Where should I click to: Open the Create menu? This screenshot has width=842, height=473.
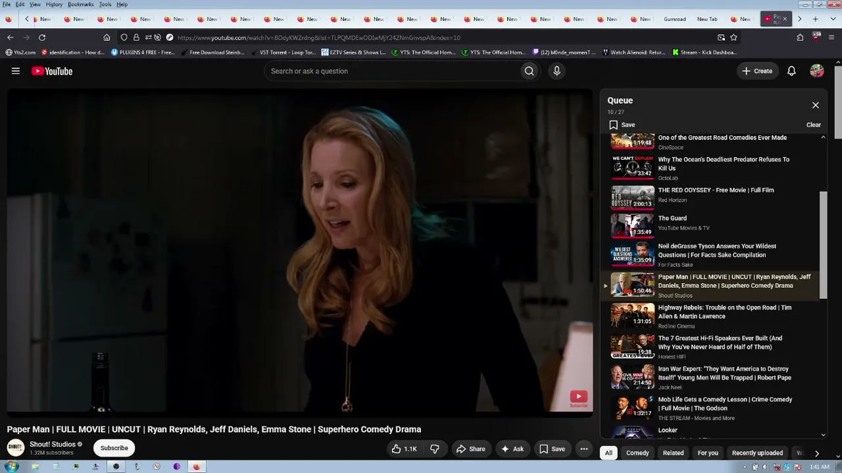tap(757, 71)
